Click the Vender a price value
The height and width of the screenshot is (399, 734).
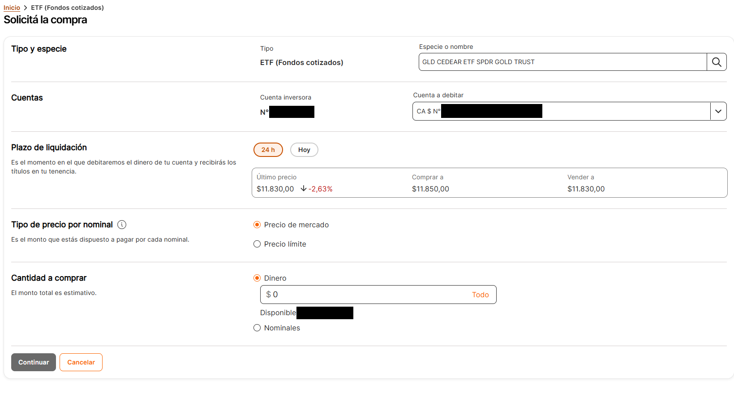click(x=586, y=189)
